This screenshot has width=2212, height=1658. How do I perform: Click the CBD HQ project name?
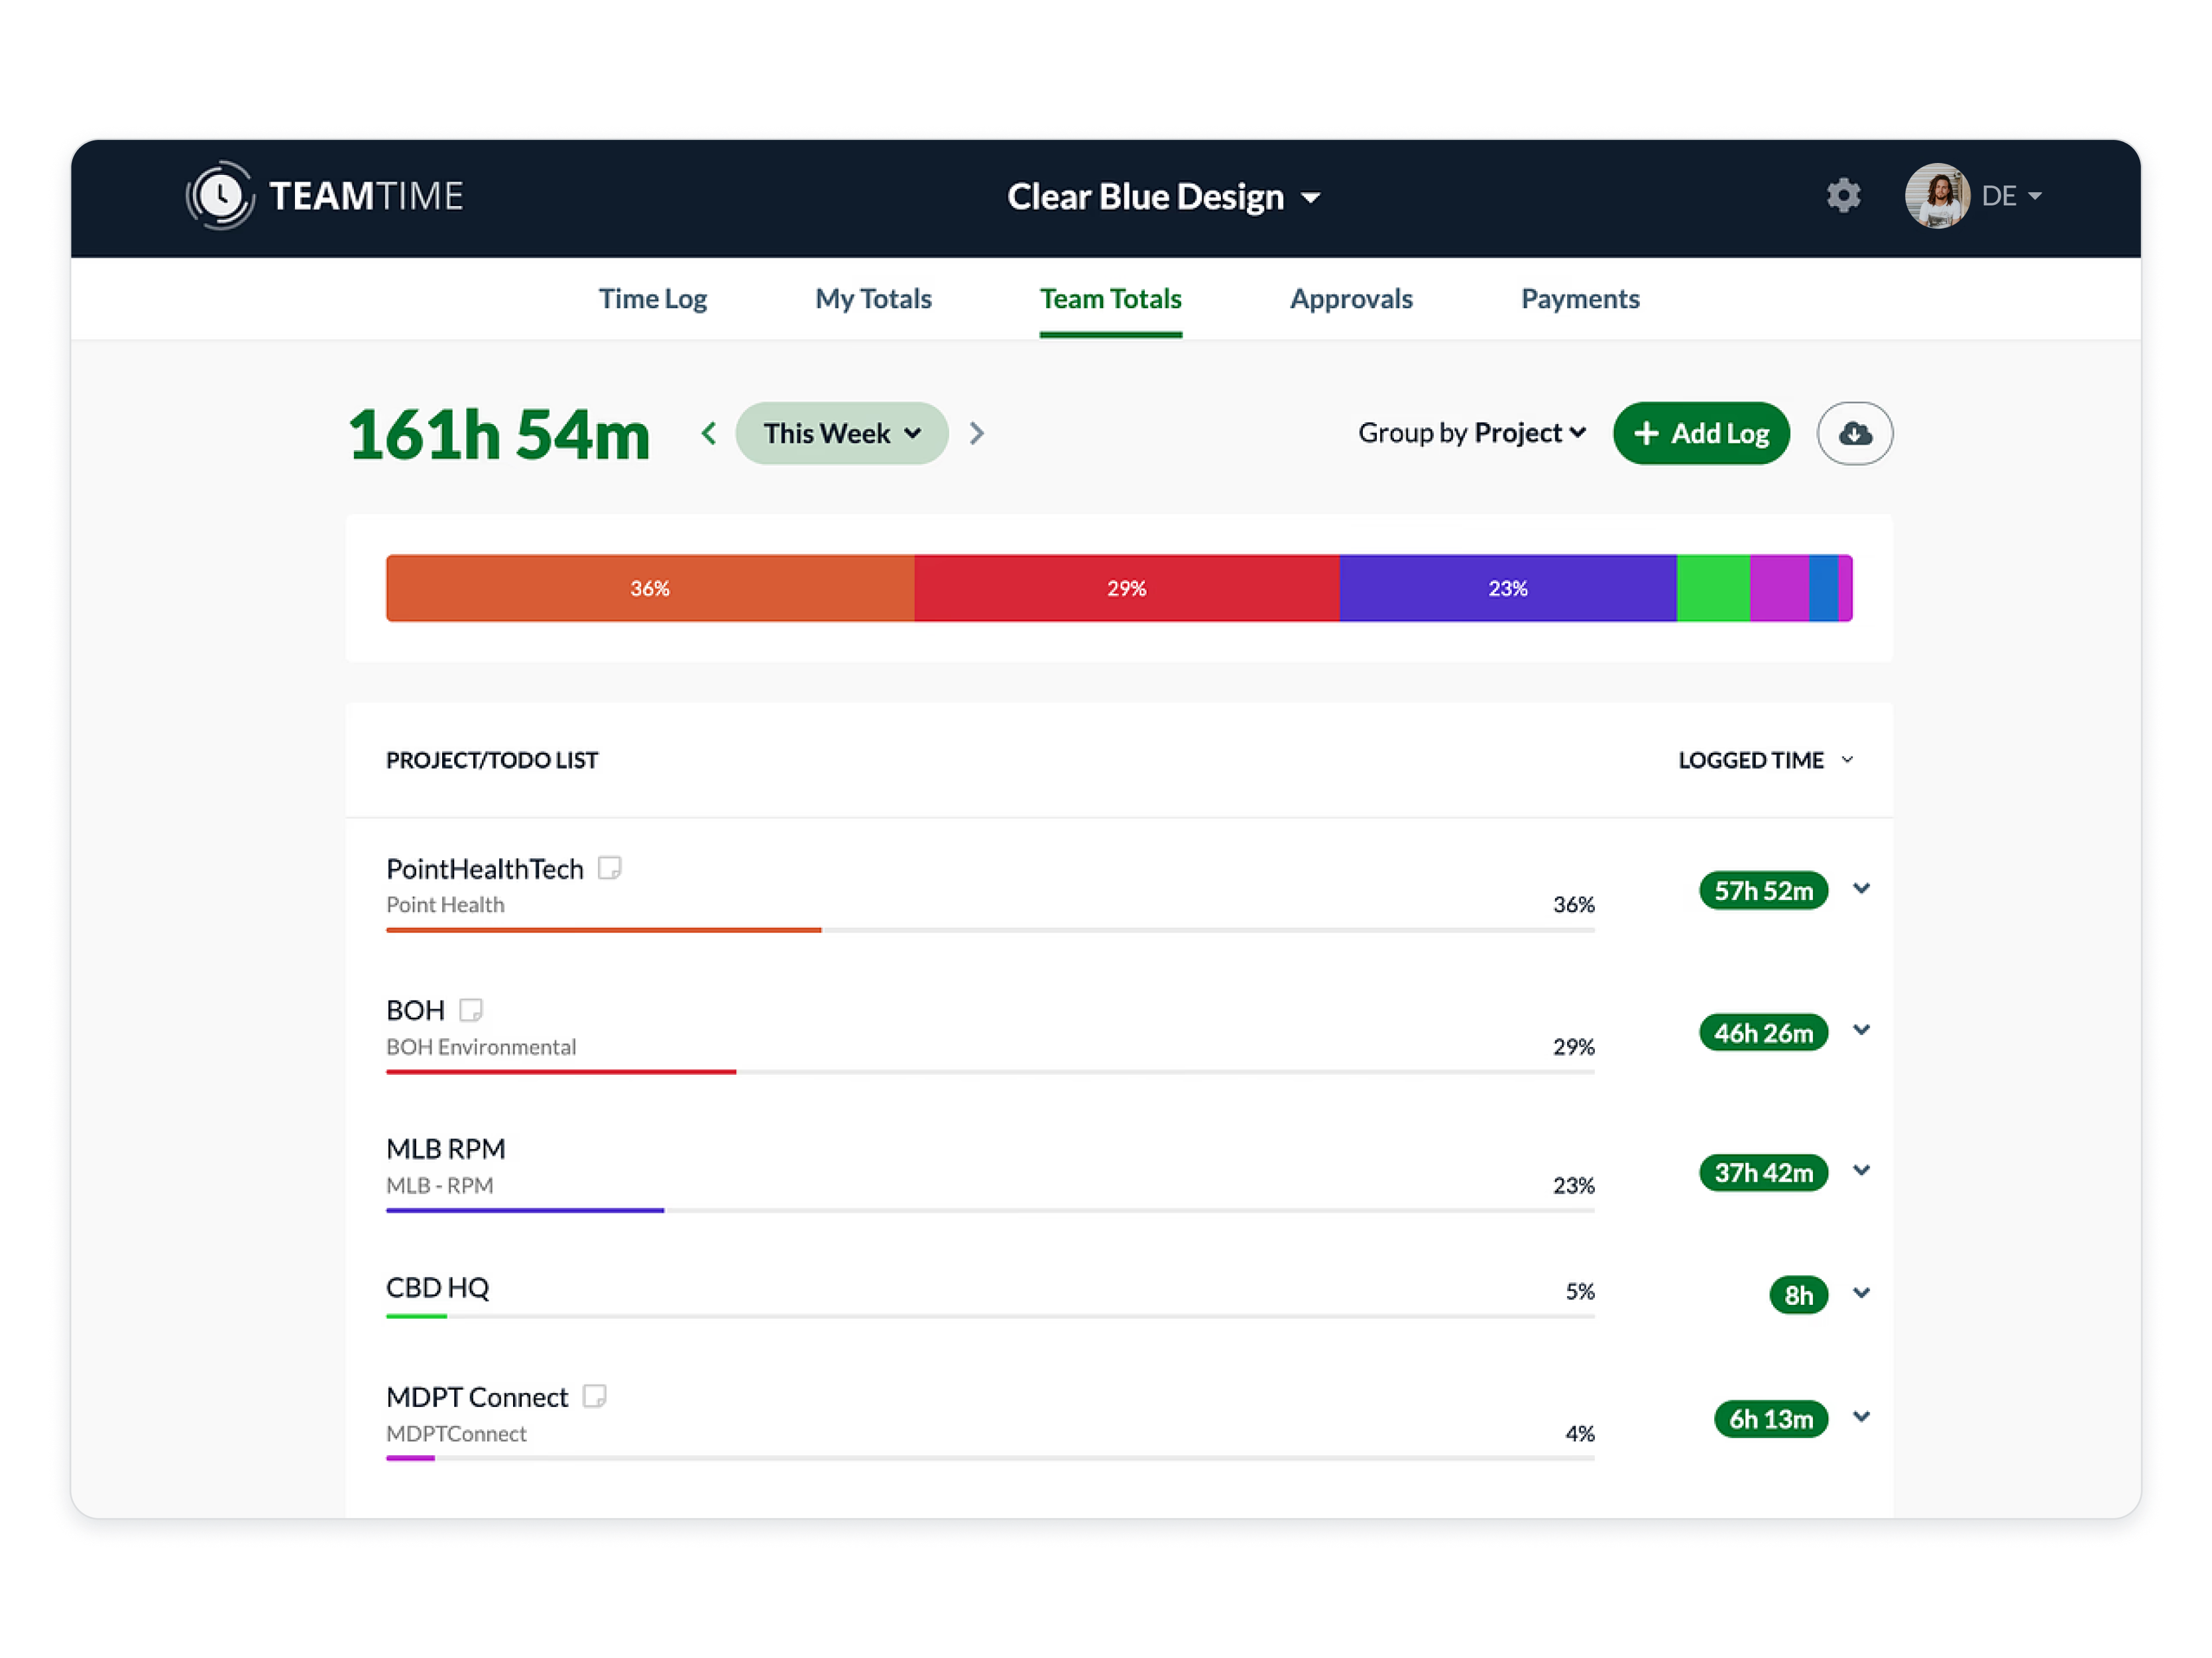click(x=438, y=1287)
